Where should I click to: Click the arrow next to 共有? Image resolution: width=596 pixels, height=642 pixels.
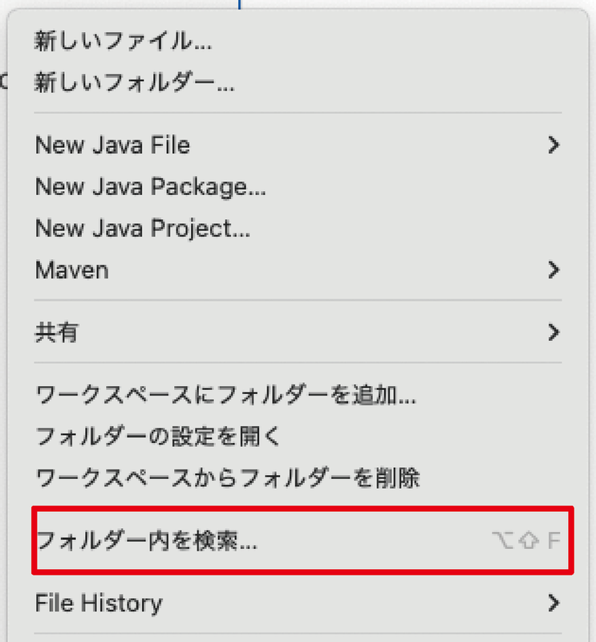[552, 331]
